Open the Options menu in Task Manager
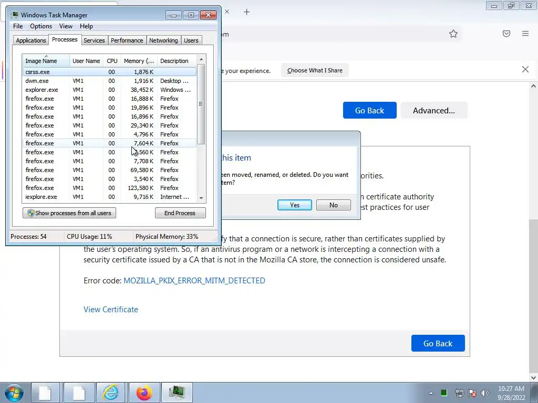This screenshot has height=403, width=538. [x=41, y=26]
